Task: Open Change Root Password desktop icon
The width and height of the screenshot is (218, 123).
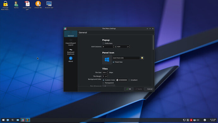Action: pos(5,6)
